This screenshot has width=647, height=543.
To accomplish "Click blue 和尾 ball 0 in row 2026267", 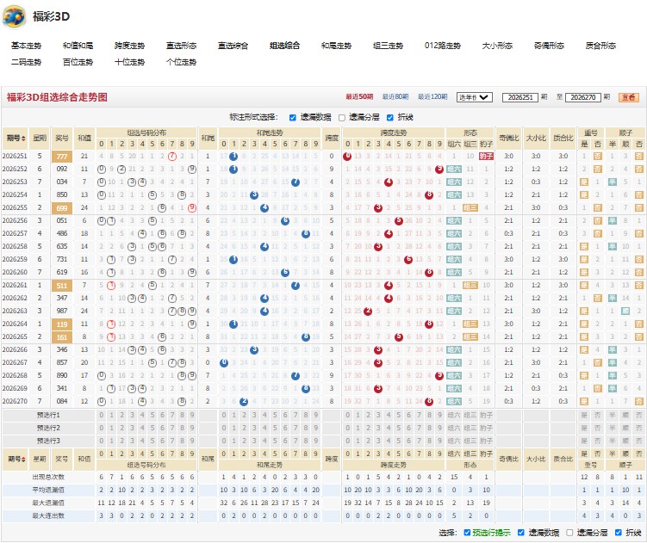I will pos(224,363).
